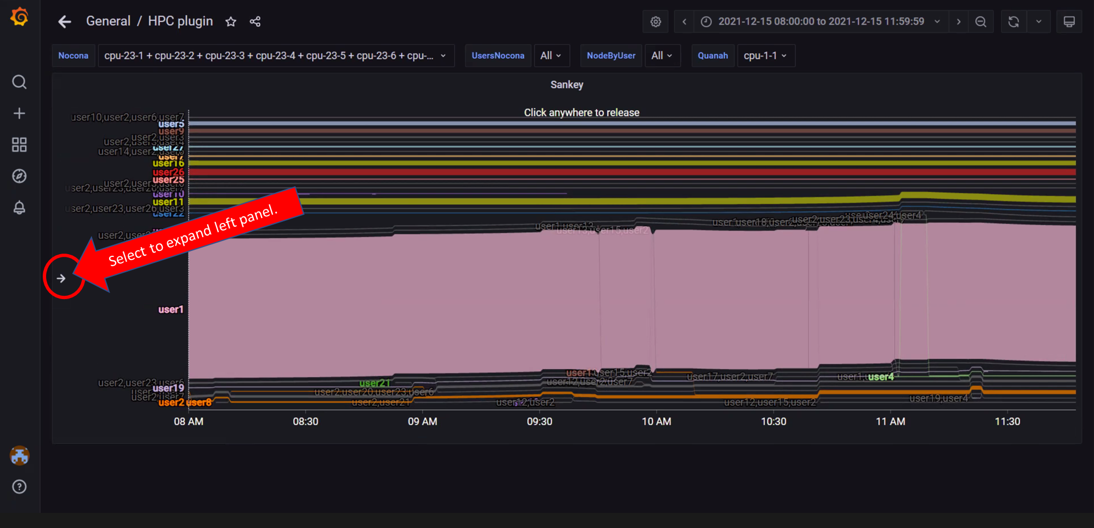Viewport: 1094px width, 528px height.
Task: Click the 10 AM axis tick
Action: pyautogui.click(x=657, y=422)
